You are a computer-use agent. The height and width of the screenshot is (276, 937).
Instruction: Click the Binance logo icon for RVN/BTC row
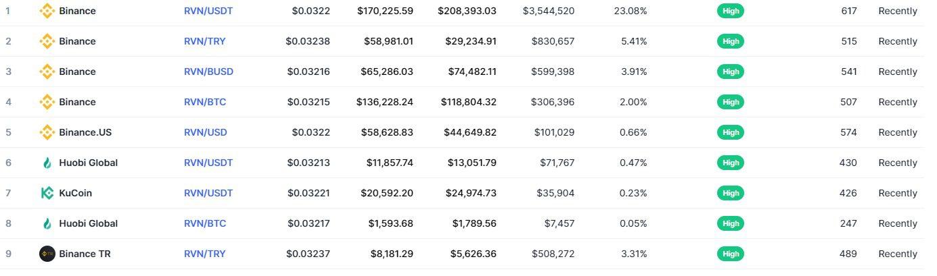tap(47, 102)
